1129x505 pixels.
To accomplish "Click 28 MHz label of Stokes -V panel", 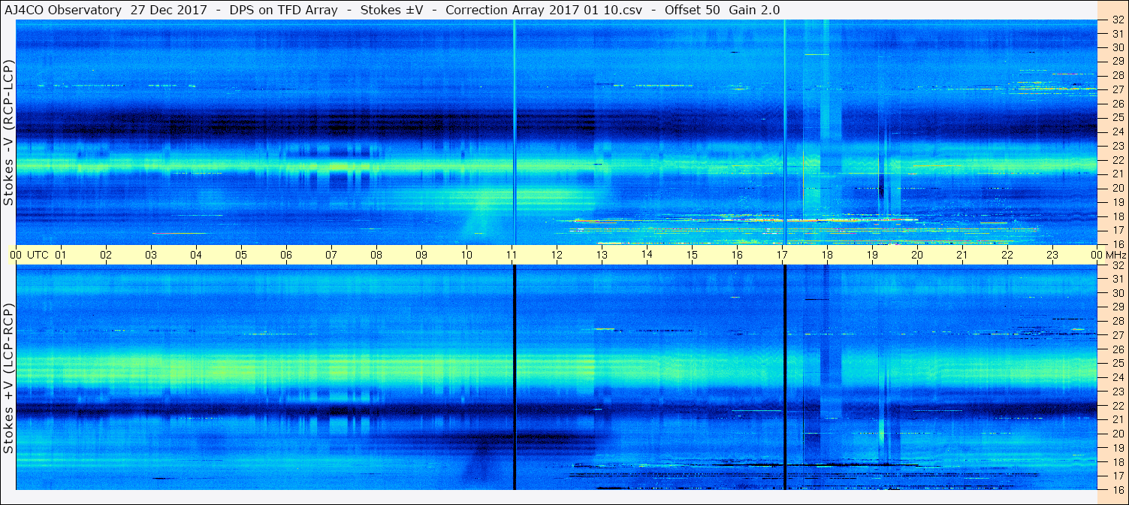I will [x=1117, y=75].
